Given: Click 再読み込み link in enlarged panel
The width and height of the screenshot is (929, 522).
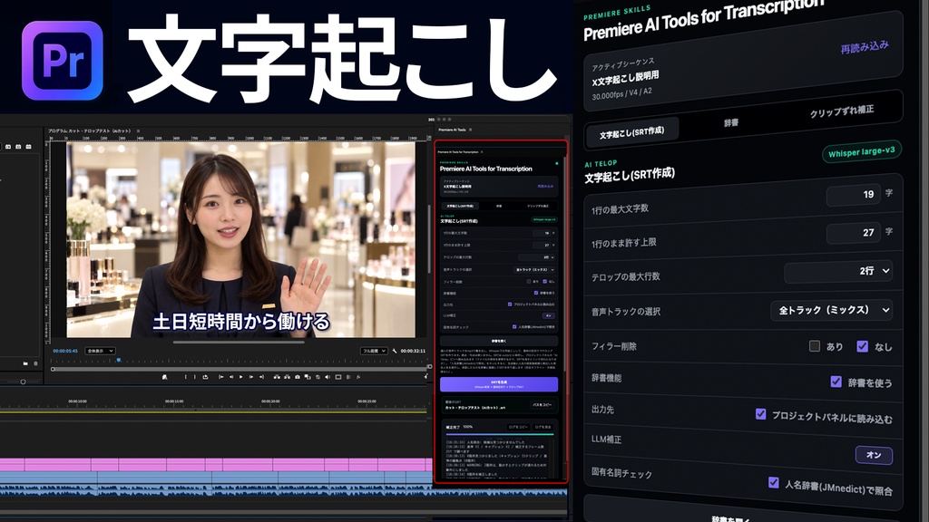Looking at the screenshot, I should (865, 47).
